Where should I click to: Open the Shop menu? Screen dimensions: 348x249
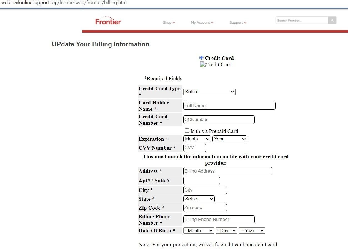[x=169, y=22]
